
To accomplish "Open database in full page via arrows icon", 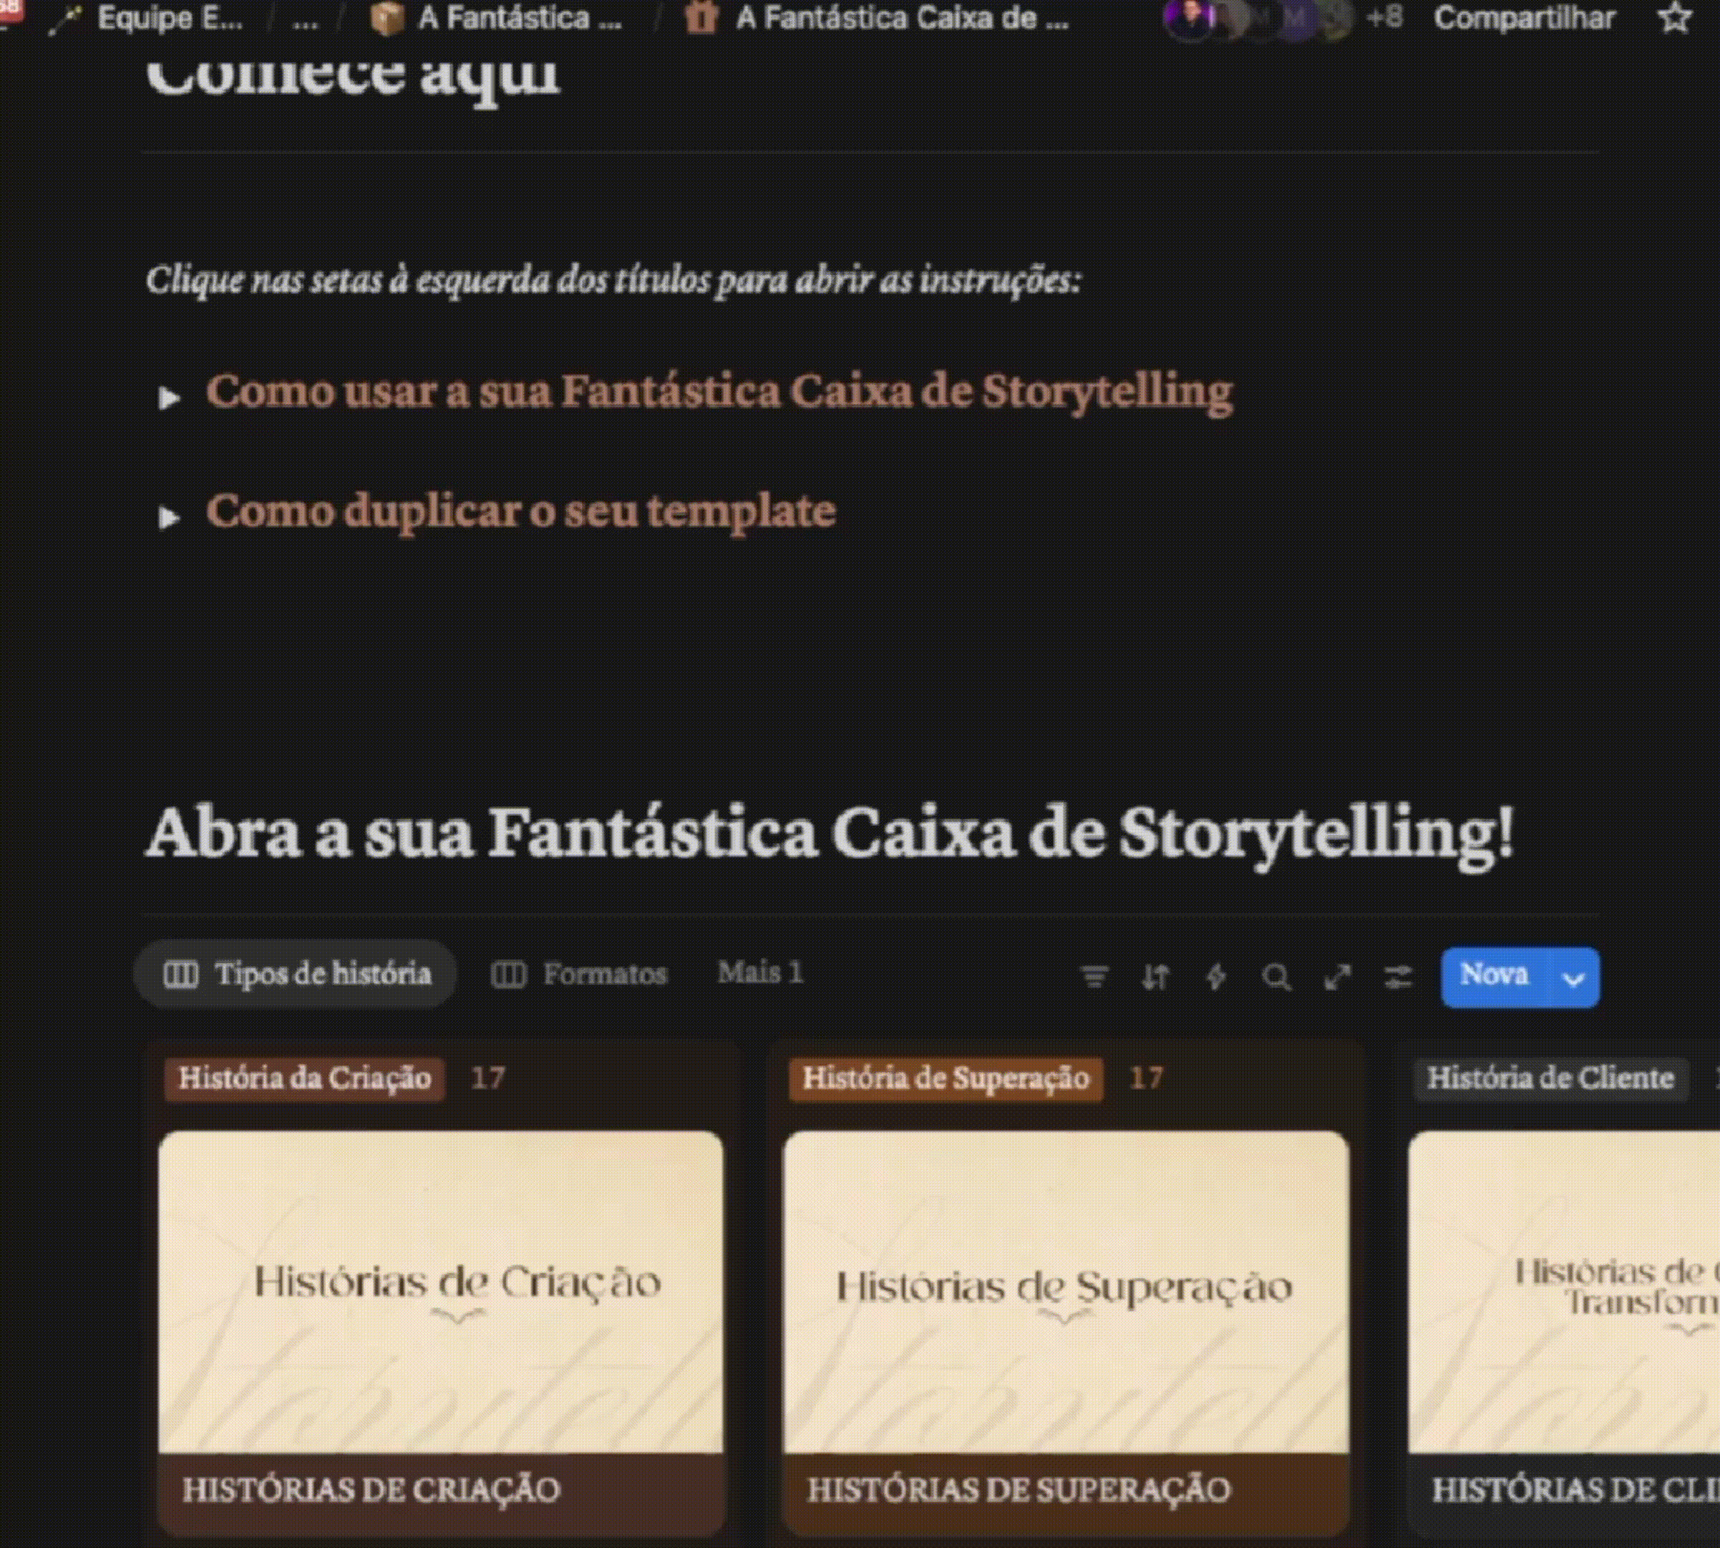I will pyautogui.click(x=1337, y=978).
